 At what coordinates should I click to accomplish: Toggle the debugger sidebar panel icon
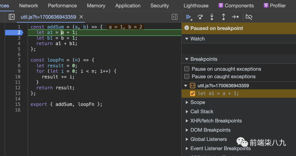pyautogui.click(x=175, y=17)
